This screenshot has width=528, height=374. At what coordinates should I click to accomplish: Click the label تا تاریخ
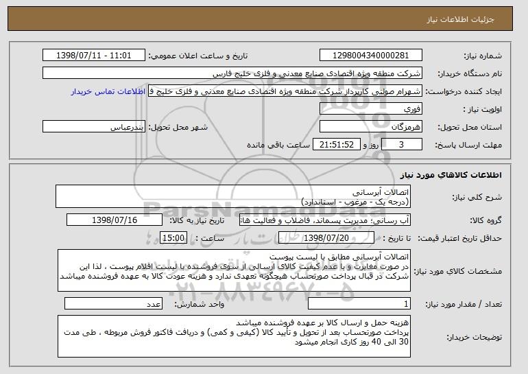(396, 239)
